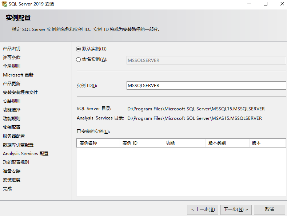Click the disabled 命名实例 name field
This screenshot has width=287, height=216.
coord(206,60)
